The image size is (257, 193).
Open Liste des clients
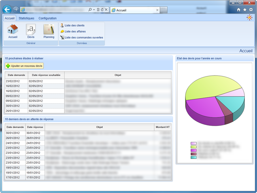point(74,25)
